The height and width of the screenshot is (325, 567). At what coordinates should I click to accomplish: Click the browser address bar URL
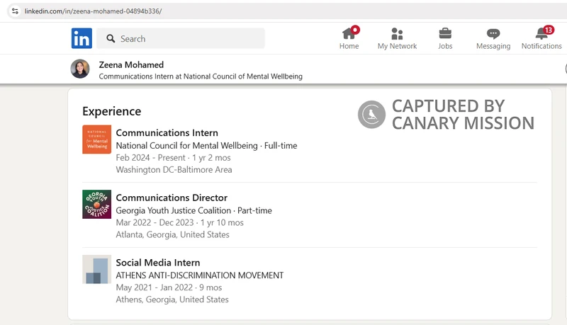click(93, 11)
